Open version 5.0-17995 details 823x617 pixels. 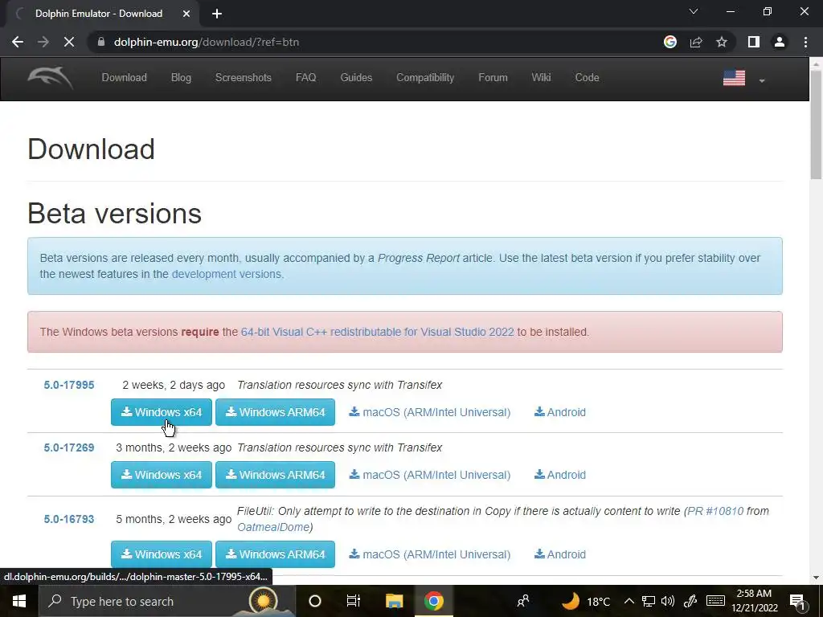(x=69, y=385)
